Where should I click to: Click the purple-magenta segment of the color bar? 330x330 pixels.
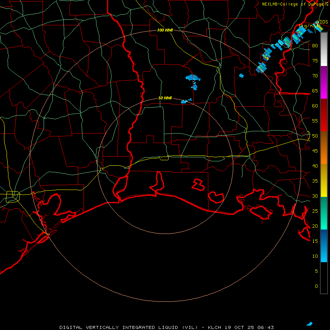click(x=324, y=82)
